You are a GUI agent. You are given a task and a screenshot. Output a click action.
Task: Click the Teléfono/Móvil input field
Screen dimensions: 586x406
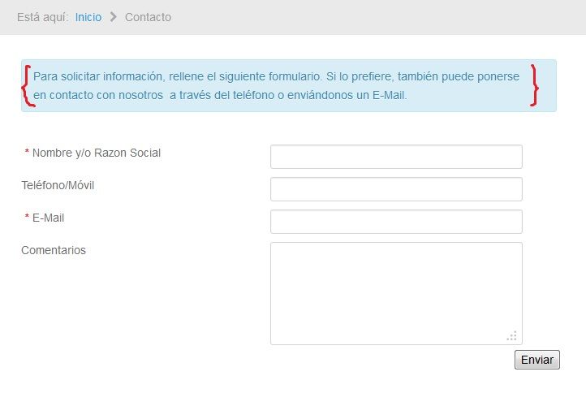pos(396,189)
